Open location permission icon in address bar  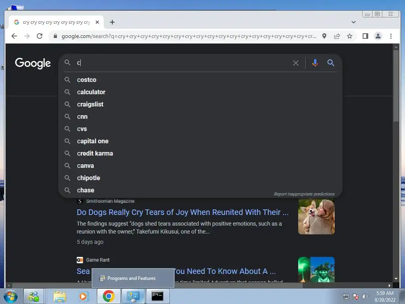click(324, 36)
